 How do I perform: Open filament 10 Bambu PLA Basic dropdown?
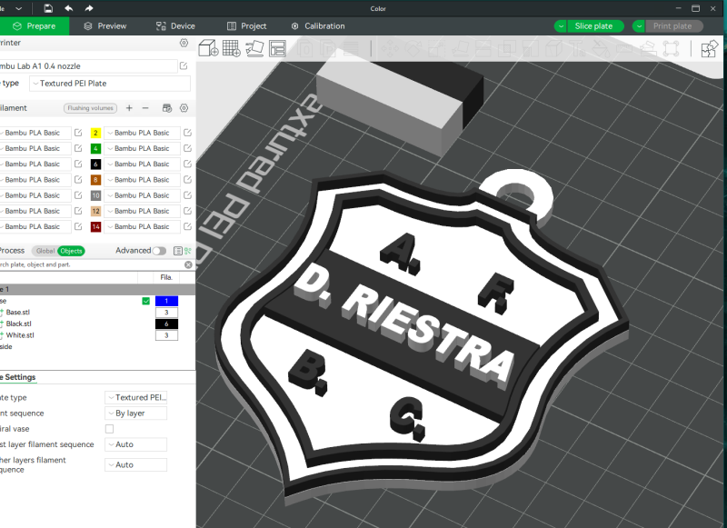tap(142, 195)
